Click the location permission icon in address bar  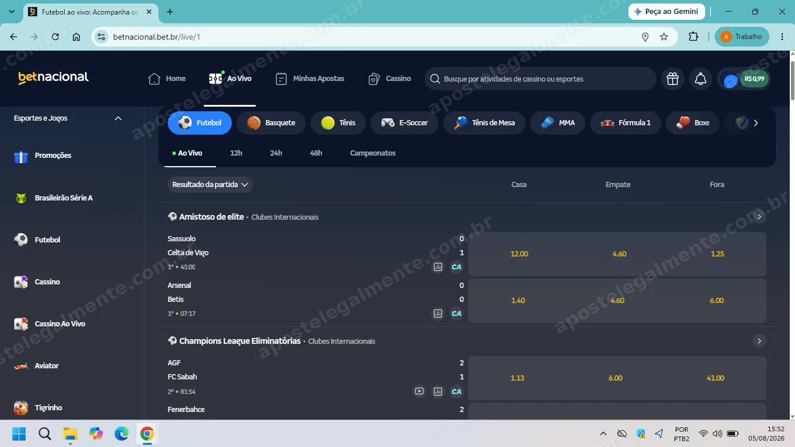tap(645, 37)
